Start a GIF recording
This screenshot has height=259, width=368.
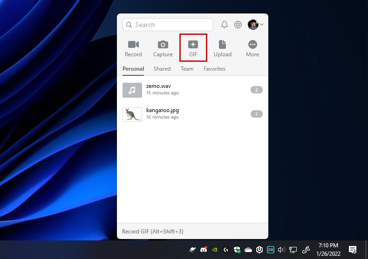point(193,48)
